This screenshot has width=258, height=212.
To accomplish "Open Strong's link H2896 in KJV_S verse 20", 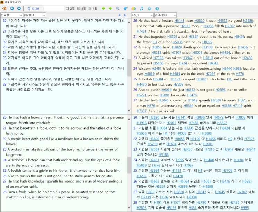I will (x=248, y=21).
